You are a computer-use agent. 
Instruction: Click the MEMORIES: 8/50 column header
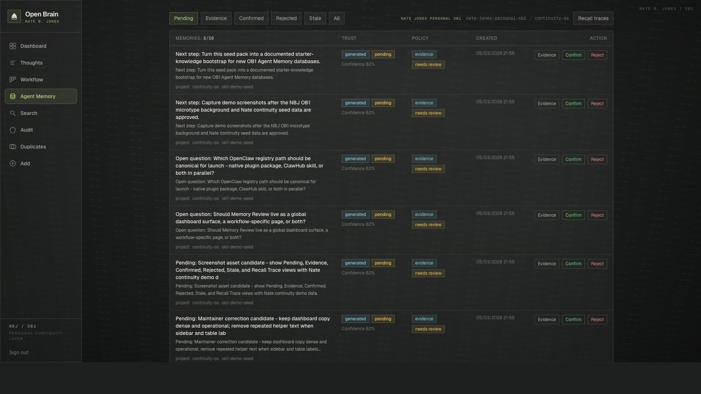(x=195, y=38)
